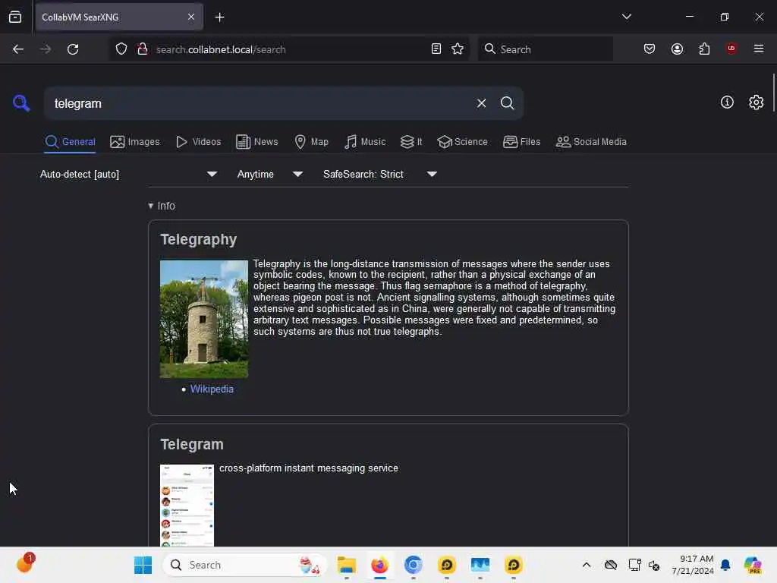
Task: Close the CollabVM SearXNG tab
Action: (191, 17)
